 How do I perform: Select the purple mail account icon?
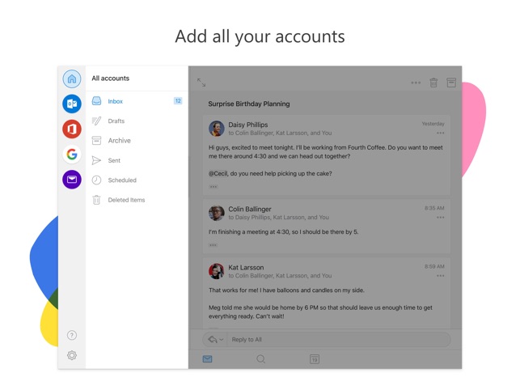click(72, 180)
